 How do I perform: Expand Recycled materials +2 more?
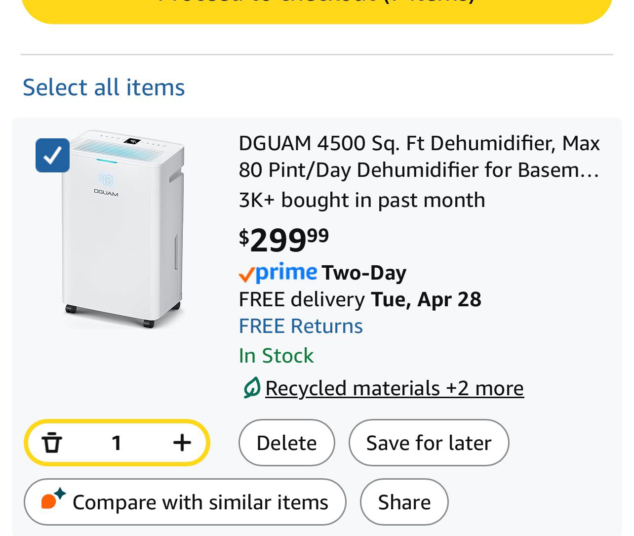pyautogui.click(x=394, y=388)
